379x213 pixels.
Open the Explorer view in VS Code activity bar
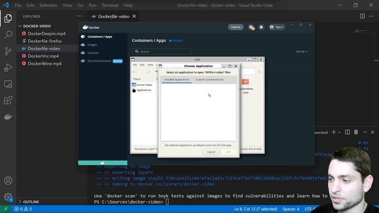pos(8,18)
